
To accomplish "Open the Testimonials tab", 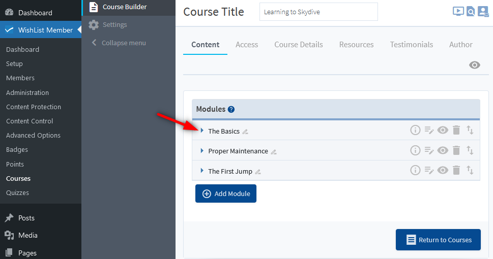I will click(411, 45).
